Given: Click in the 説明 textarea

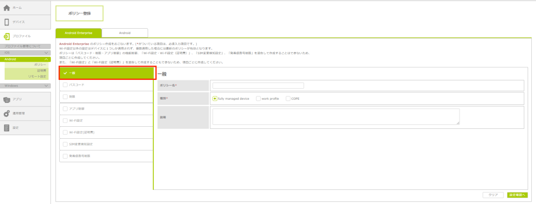Looking at the screenshot, I should coord(336,117).
